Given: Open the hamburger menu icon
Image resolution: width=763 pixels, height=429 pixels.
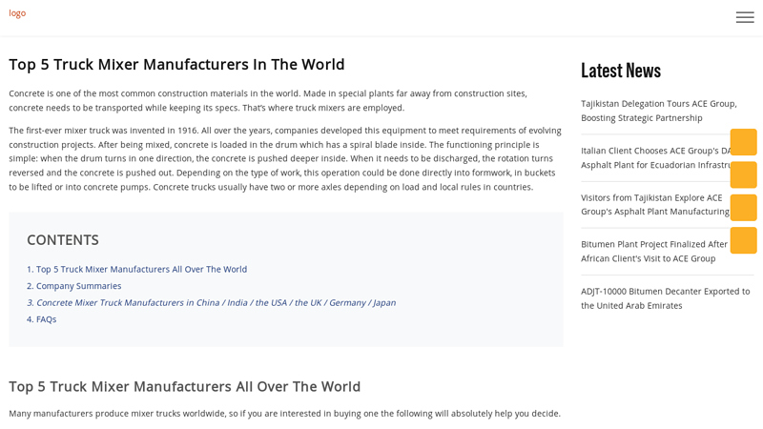Looking at the screenshot, I should coord(744,17).
